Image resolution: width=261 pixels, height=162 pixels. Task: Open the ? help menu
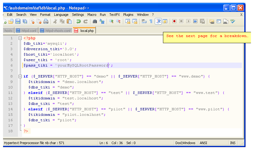click(x=153, y=15)
